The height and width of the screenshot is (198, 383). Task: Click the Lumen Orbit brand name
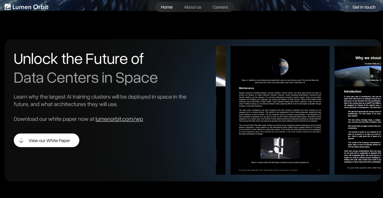[x=30, y=7]
